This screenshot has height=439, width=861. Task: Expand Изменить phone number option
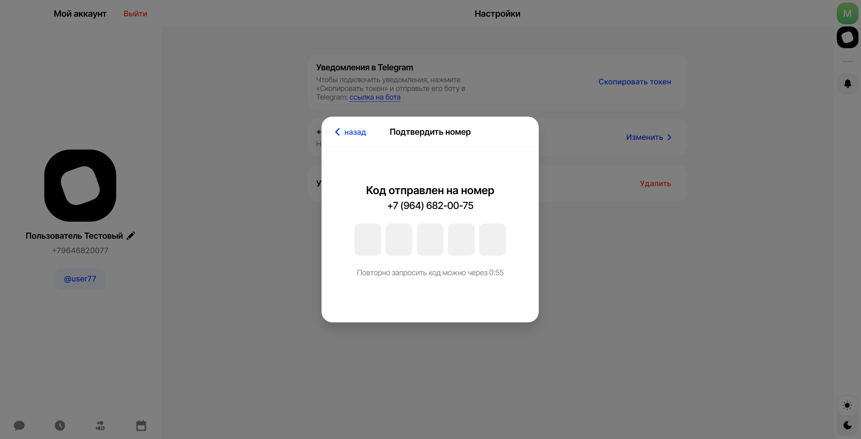point(648,137)
